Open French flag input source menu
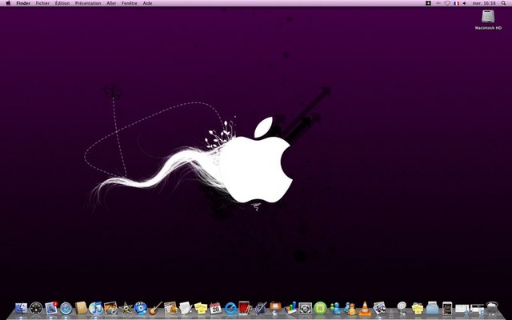Viewport: 512px width, 320px height. coord(456,3)
